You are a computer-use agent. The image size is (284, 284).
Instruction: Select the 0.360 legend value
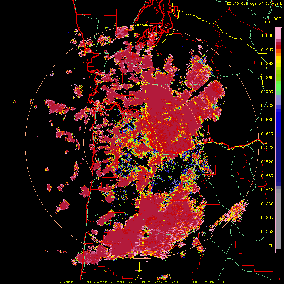point(267,204)
